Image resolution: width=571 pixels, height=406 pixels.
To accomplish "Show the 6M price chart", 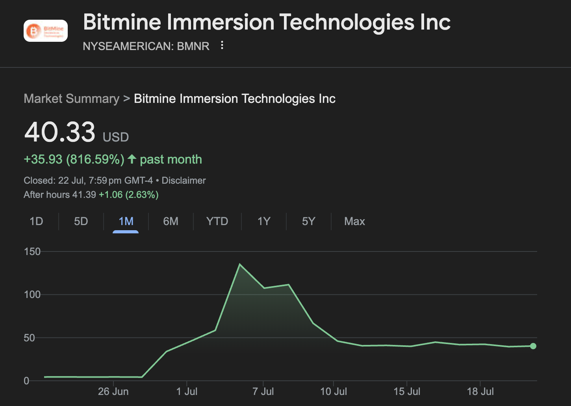I will click(171, 222).
